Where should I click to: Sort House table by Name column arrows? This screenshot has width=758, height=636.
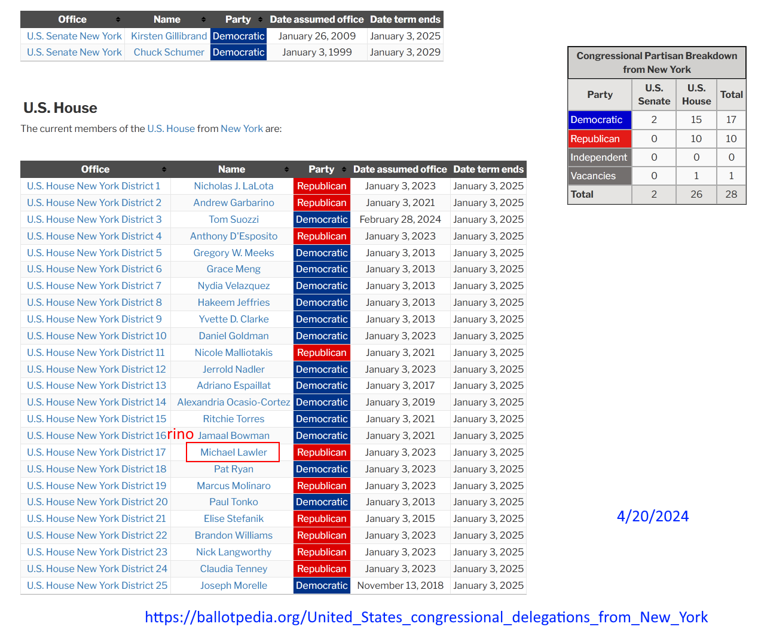click(x=286, y=170)
